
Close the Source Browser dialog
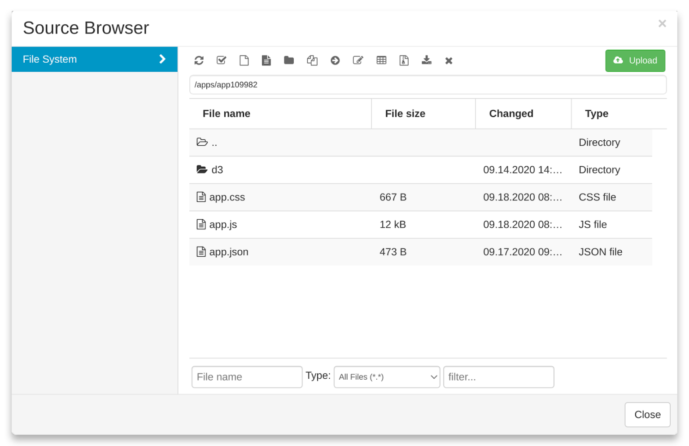tap(662, 23)
